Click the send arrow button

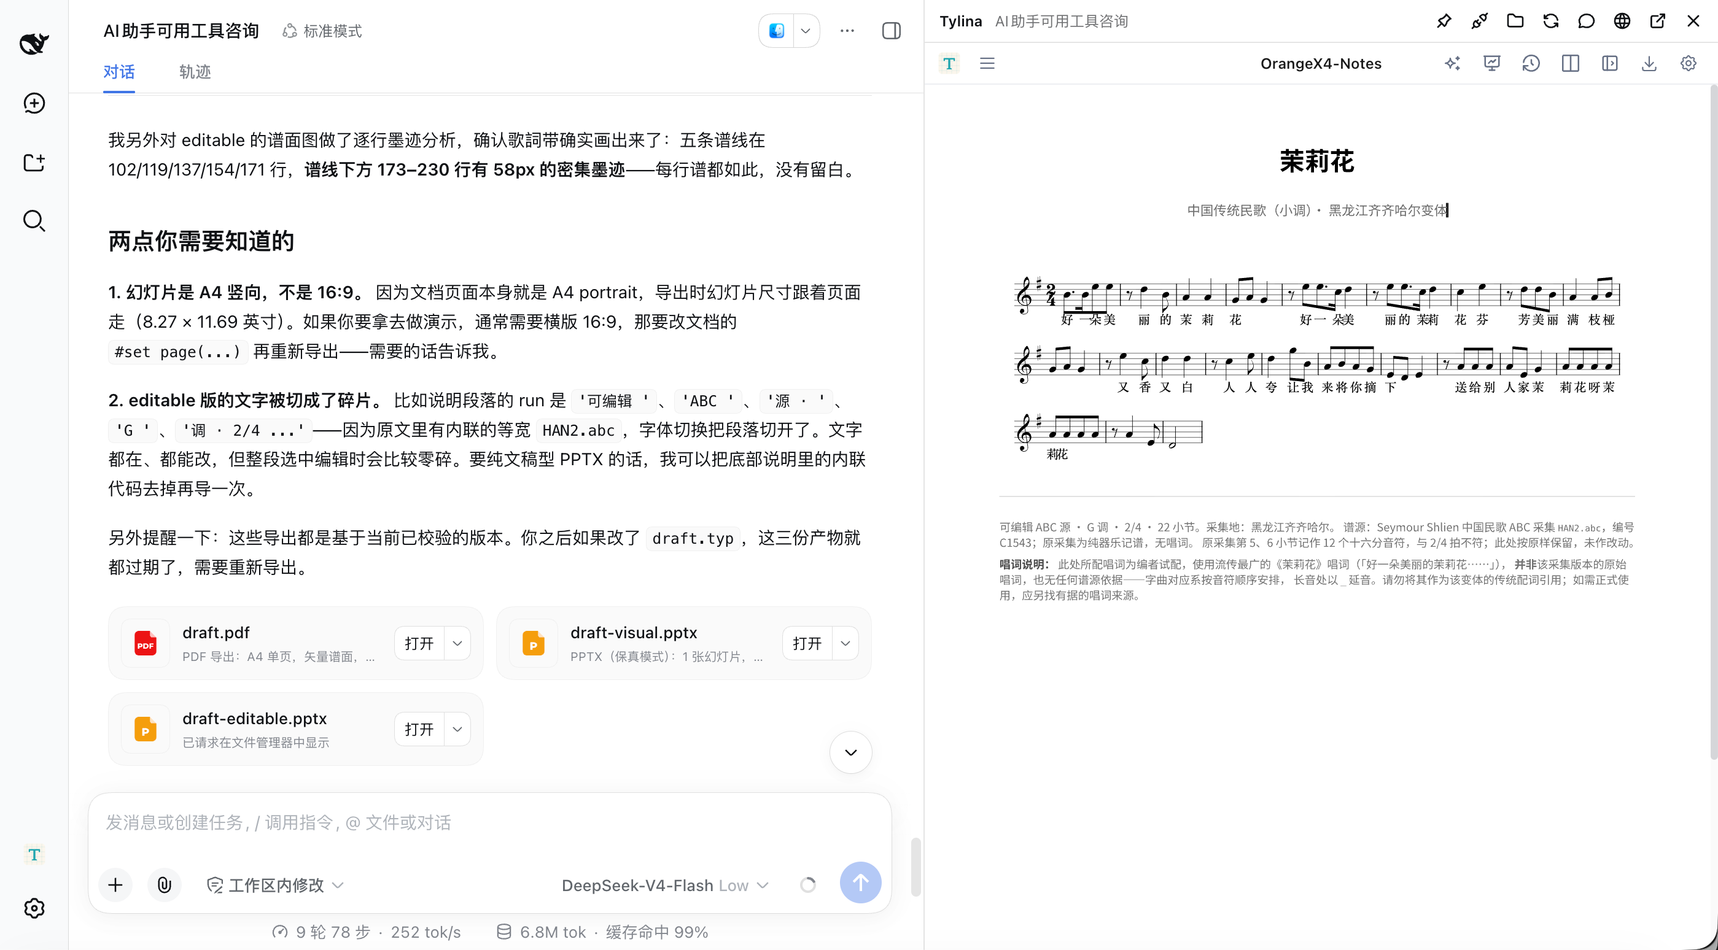[860, 882]
